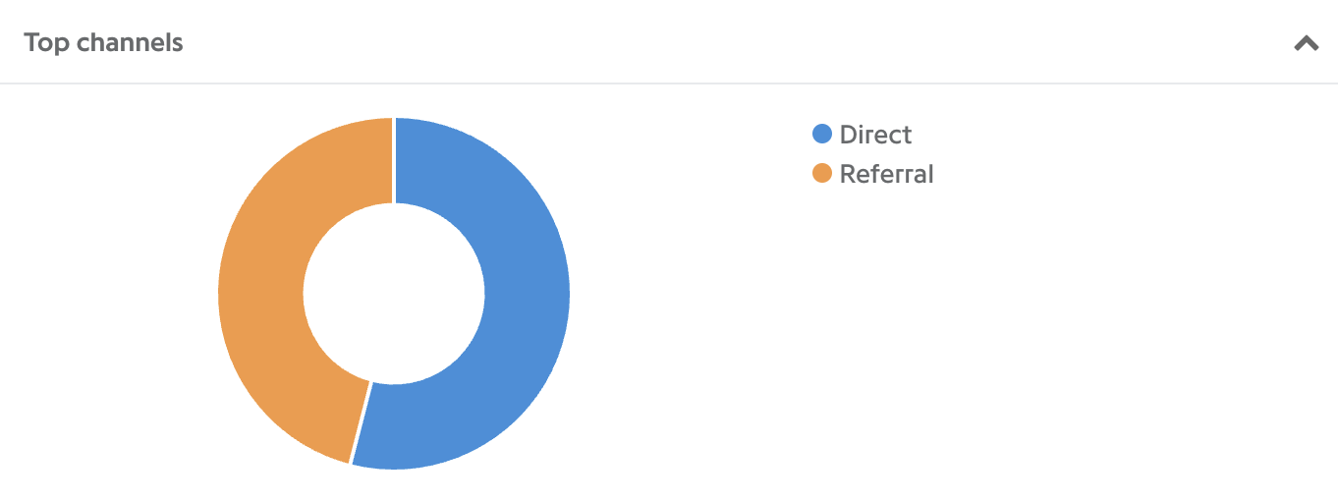Viewport: 1338px width, 503px height.
Task: Click the white divider atop the donut
Action: tap(394, 161)
